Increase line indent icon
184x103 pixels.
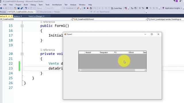143,8
